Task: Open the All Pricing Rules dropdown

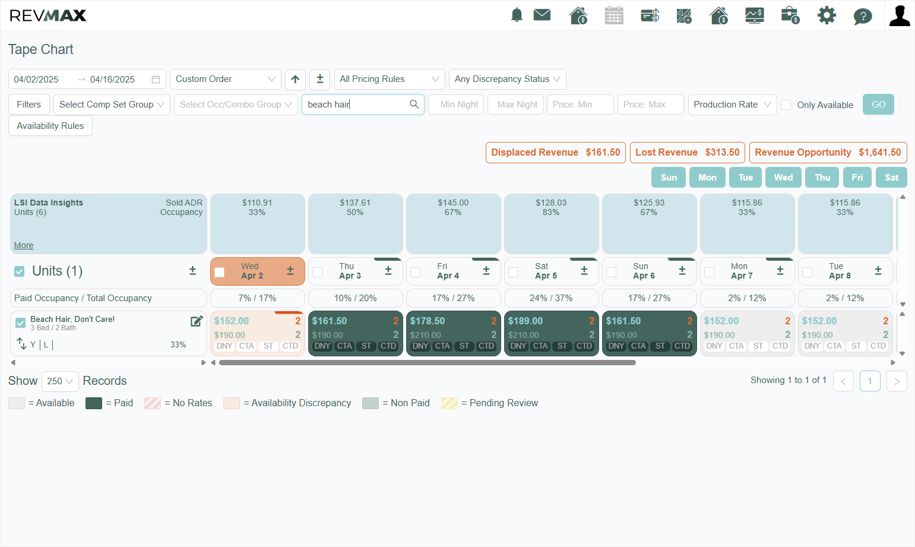Action: coord(390,79)
